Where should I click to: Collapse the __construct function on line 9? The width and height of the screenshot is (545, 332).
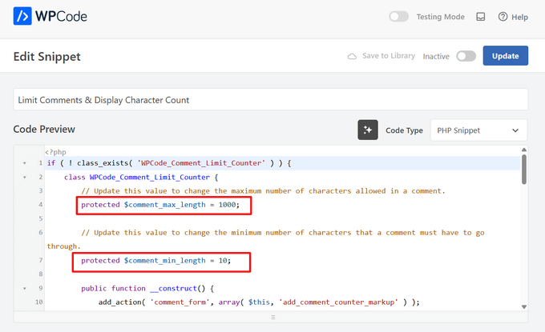click(x=24, y=288)
